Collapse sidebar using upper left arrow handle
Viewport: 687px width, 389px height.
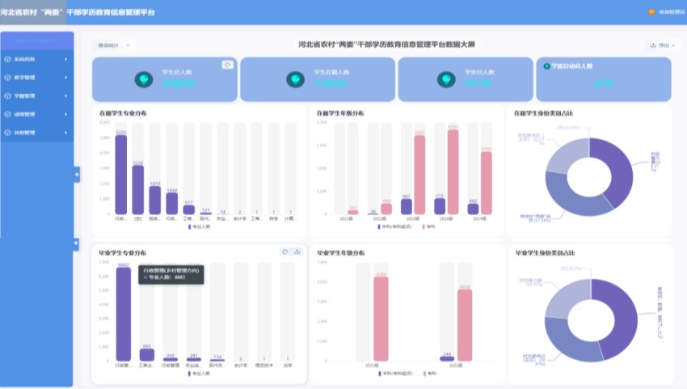pos(77,174)
